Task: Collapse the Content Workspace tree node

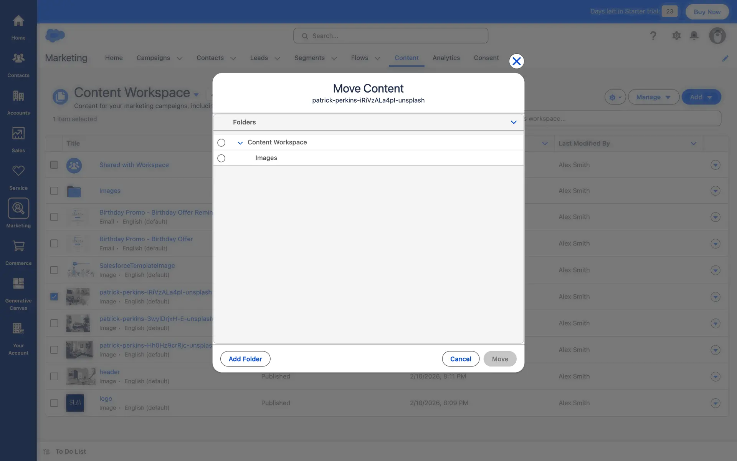Action: pos(240,143)
